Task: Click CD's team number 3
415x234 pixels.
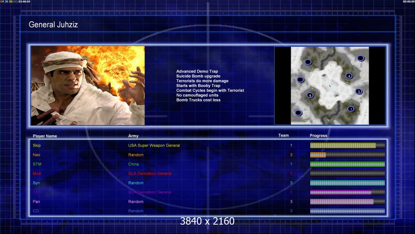Action: 291,211
